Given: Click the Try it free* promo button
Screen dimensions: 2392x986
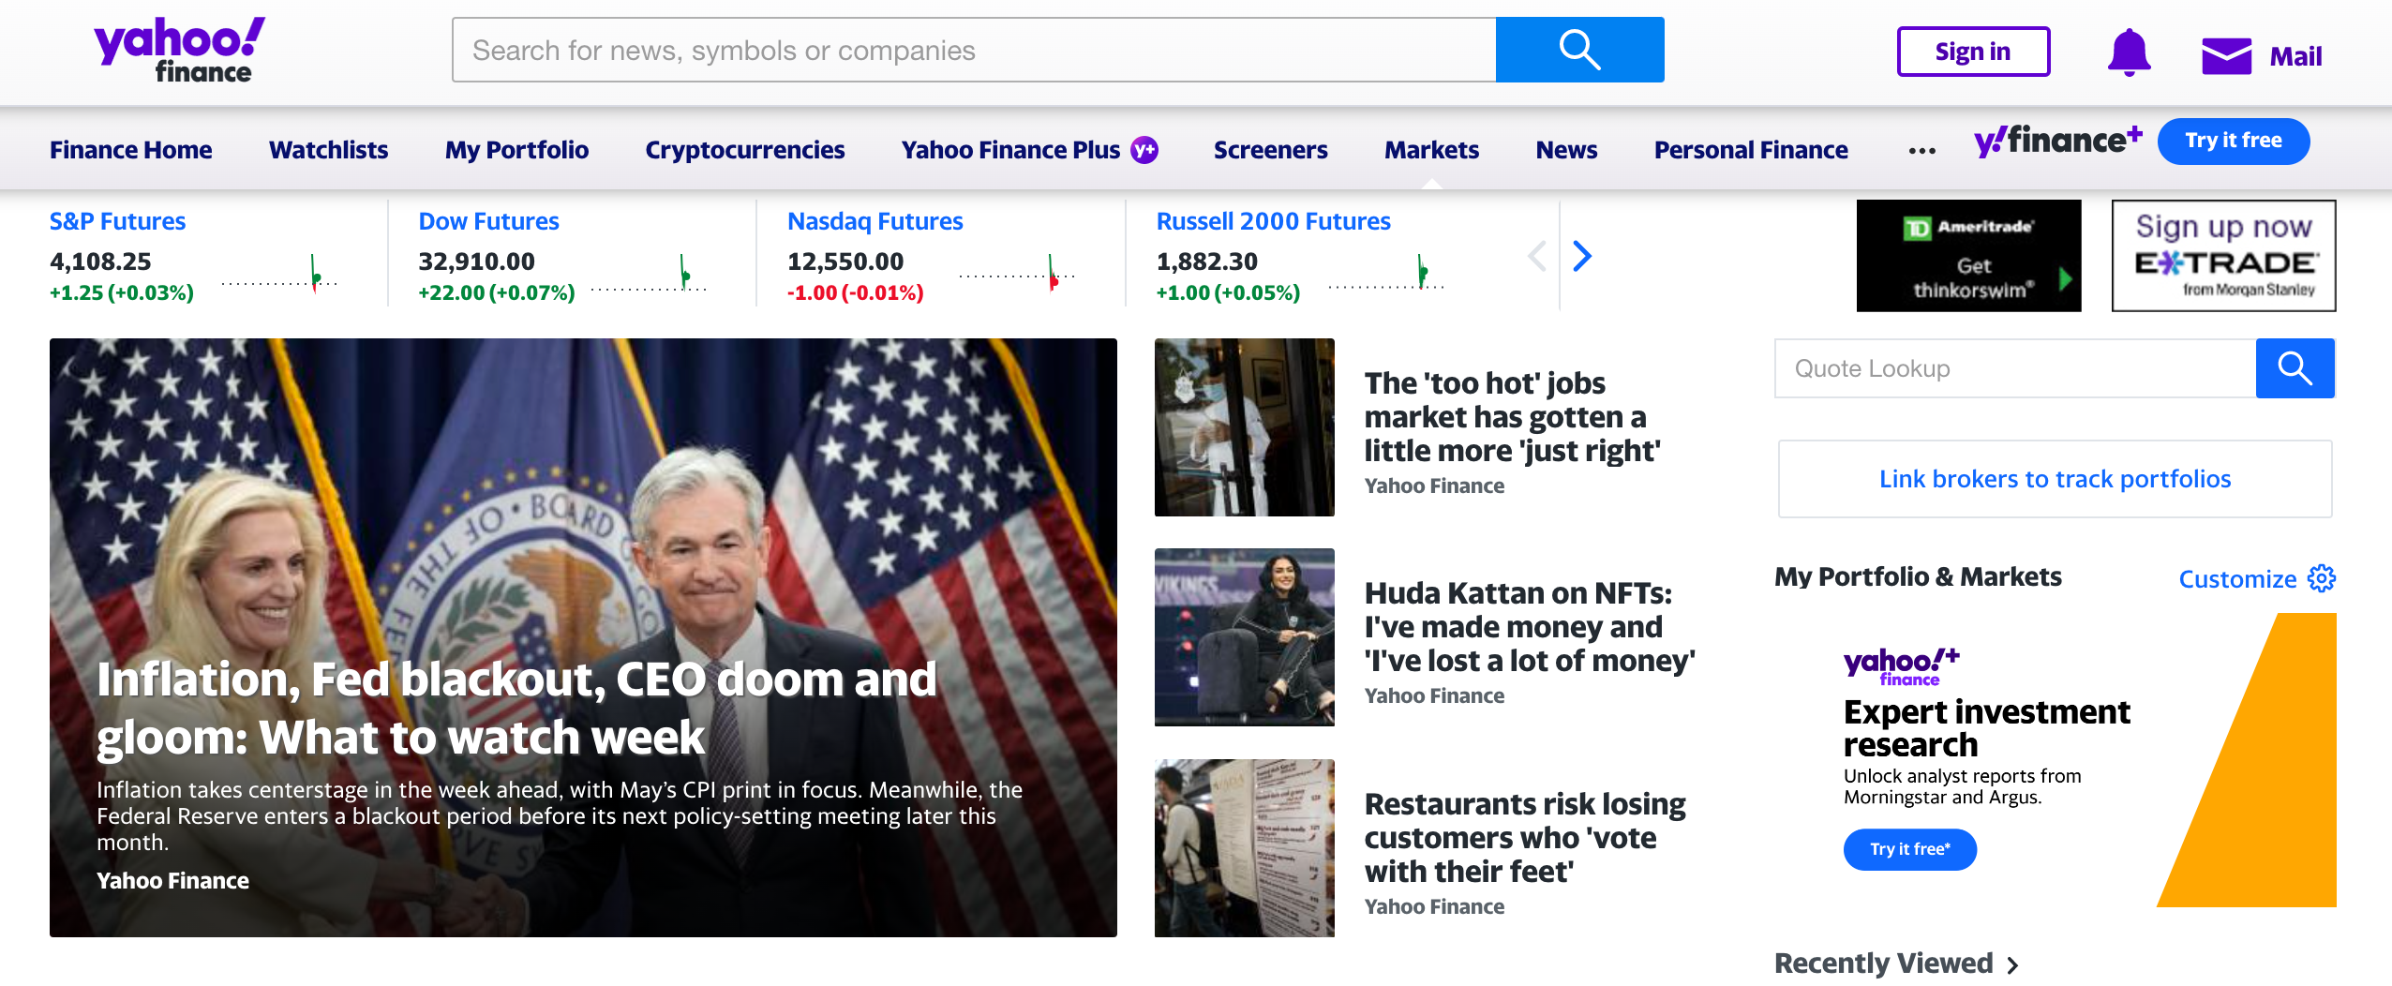Looking at the screenshot, I should coord(1910,849).
